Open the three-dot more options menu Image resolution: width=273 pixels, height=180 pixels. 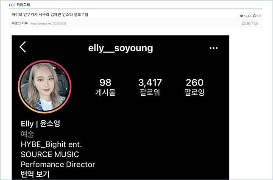[x=214, y=48]
